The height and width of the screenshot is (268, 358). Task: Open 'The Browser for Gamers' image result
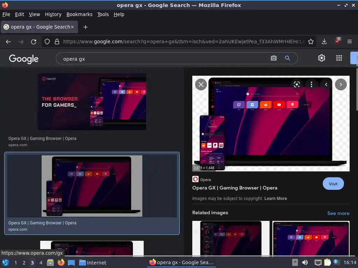pos(92,102)
